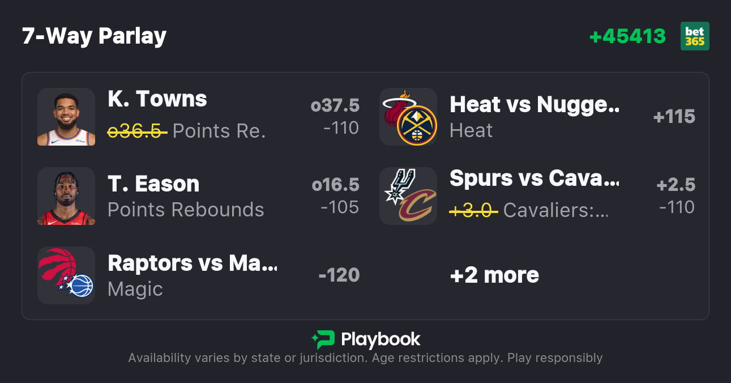Click the Spurs vs Cavaliers matchup title
Image resolution: width=731 pixels, height=383 pixels.
[x=534, y=178]
